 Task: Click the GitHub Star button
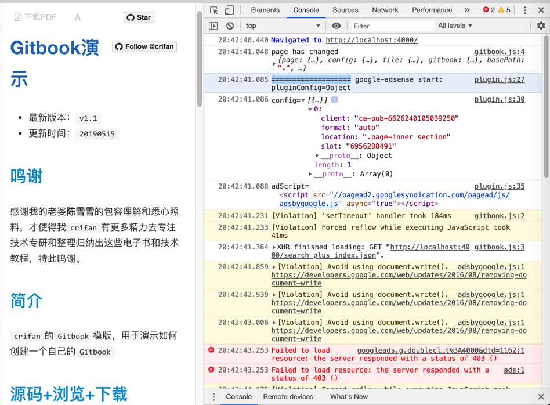click(139, 17)
